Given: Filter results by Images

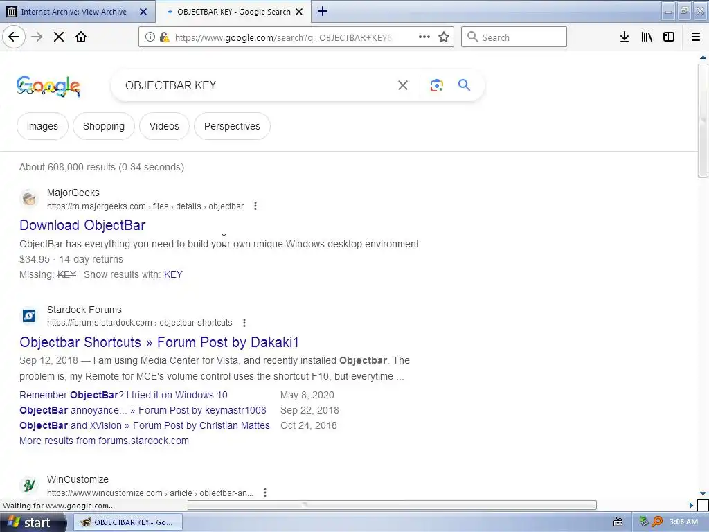Looking at the screenshot, I should click(42, 126).
